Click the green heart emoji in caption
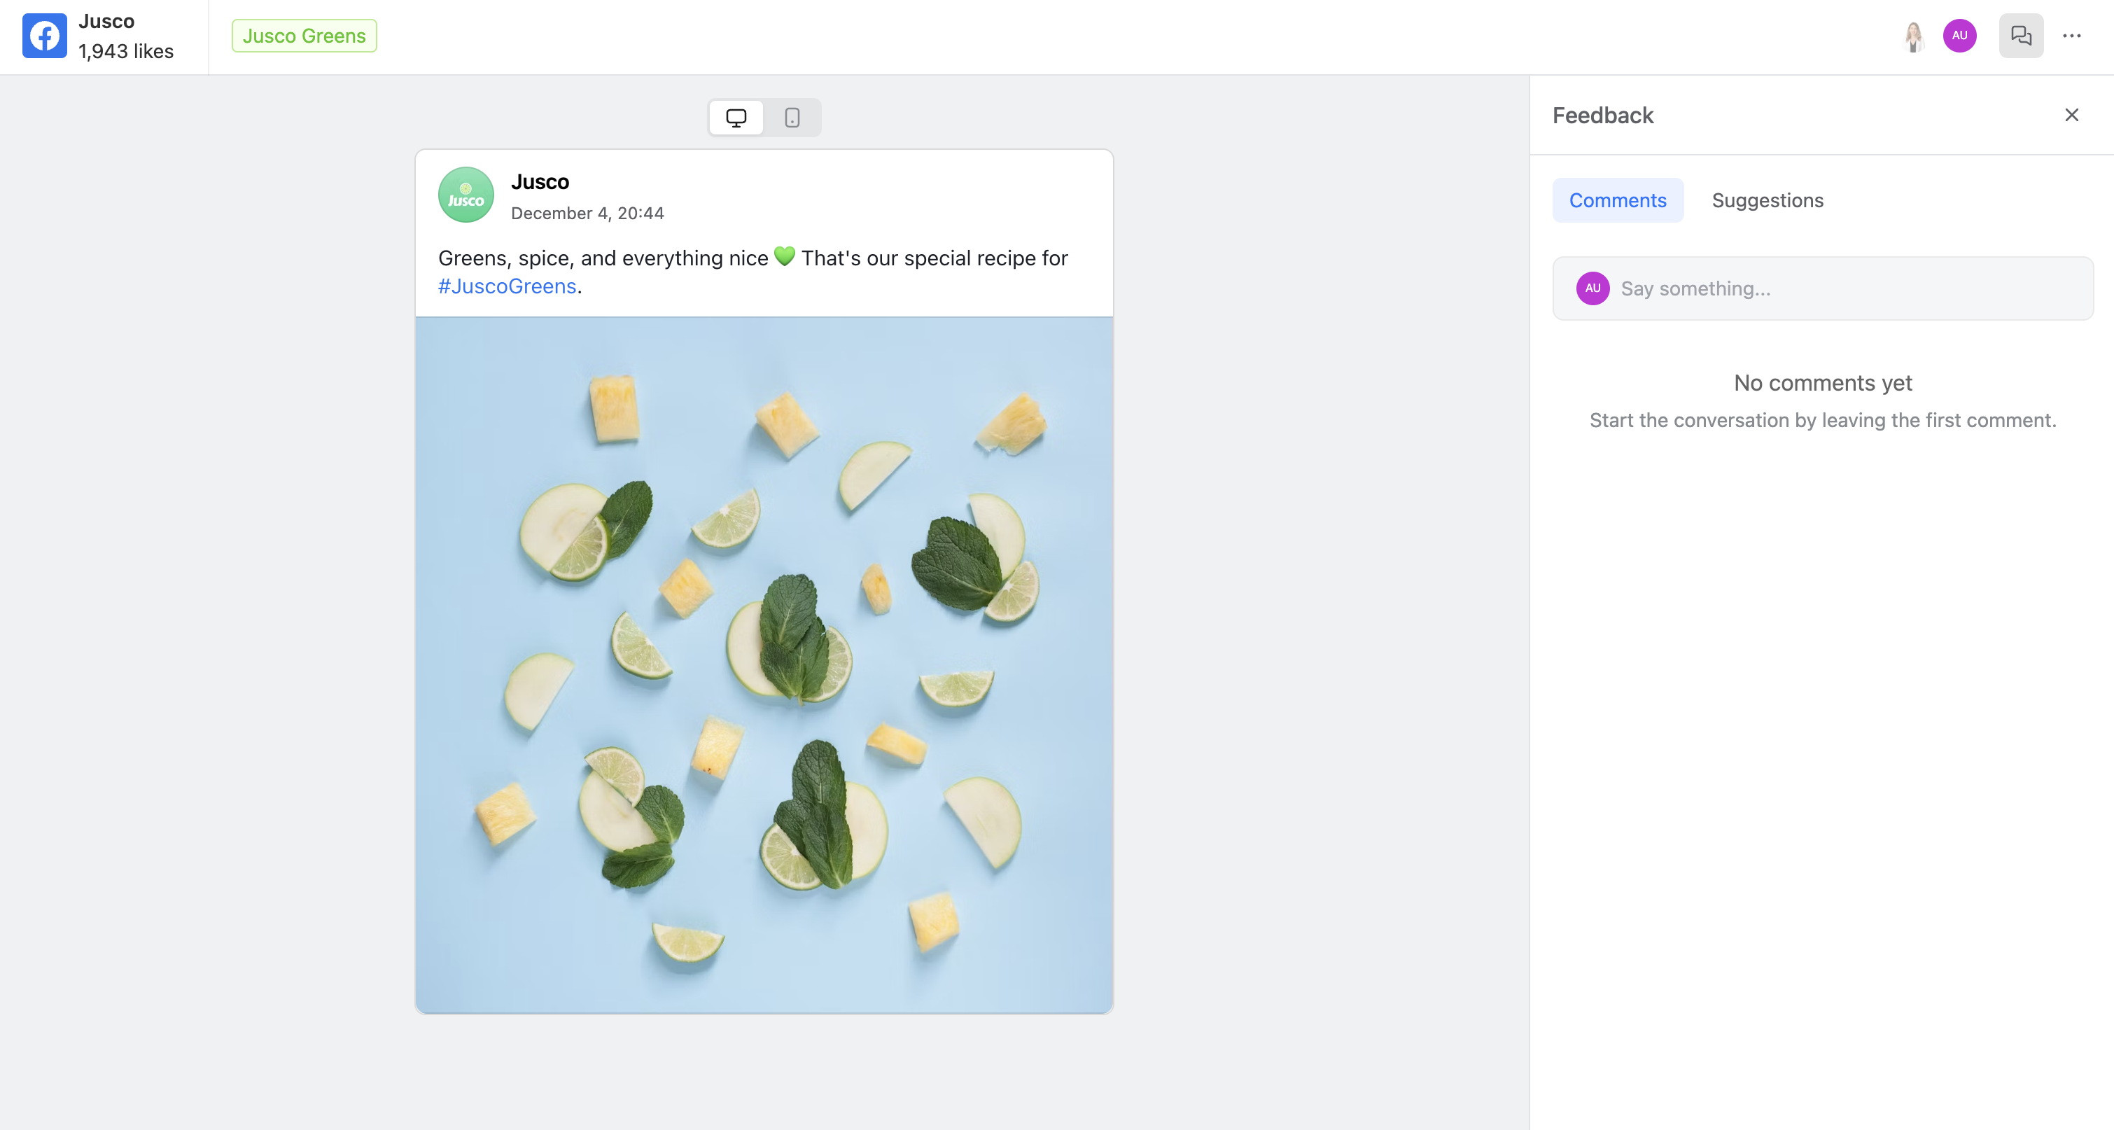The height and width of the screenshot is (1130, 2114). point(785,257)
